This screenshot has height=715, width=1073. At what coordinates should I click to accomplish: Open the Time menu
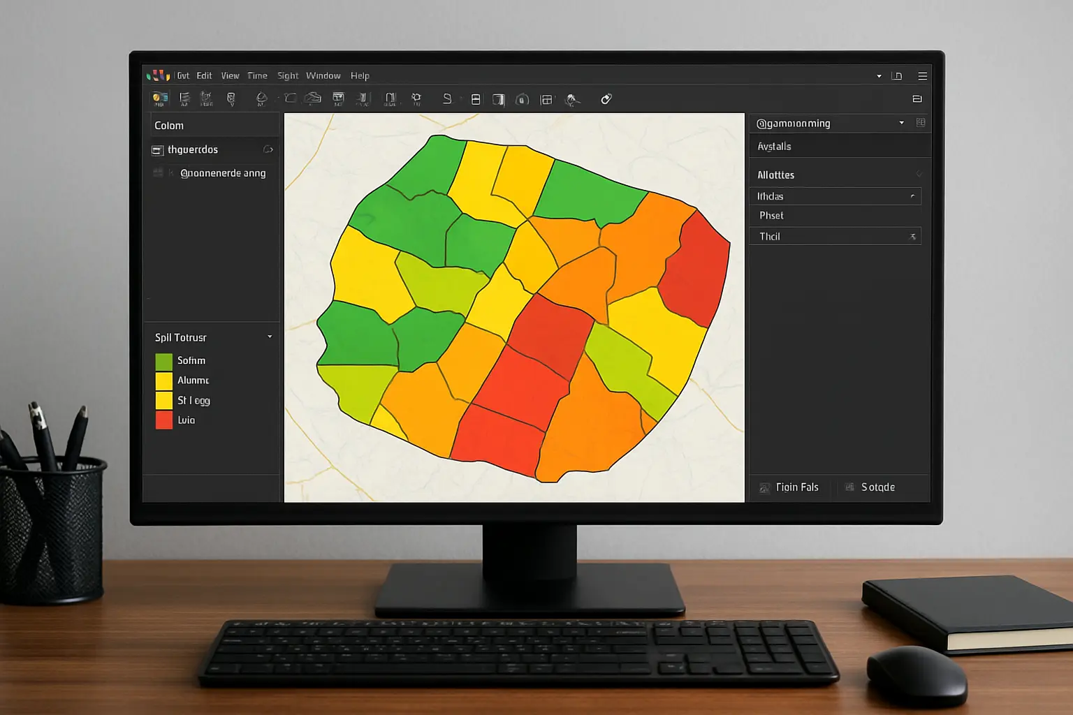257,75
